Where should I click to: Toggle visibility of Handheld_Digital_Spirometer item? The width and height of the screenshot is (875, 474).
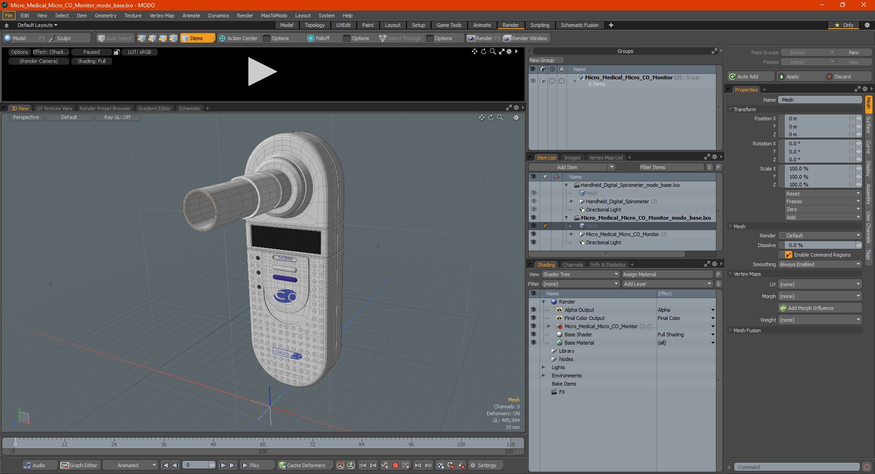[533, 201]
